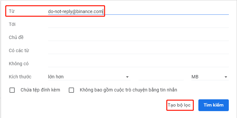The height and width of the screenshot is (118, 237).
Task: Open the lớn hơn size comparison dropdown
Action: click(89, 77)
